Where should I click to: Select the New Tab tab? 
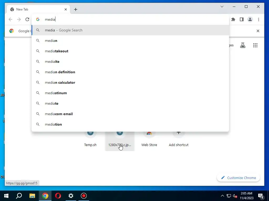pos(38,9)
